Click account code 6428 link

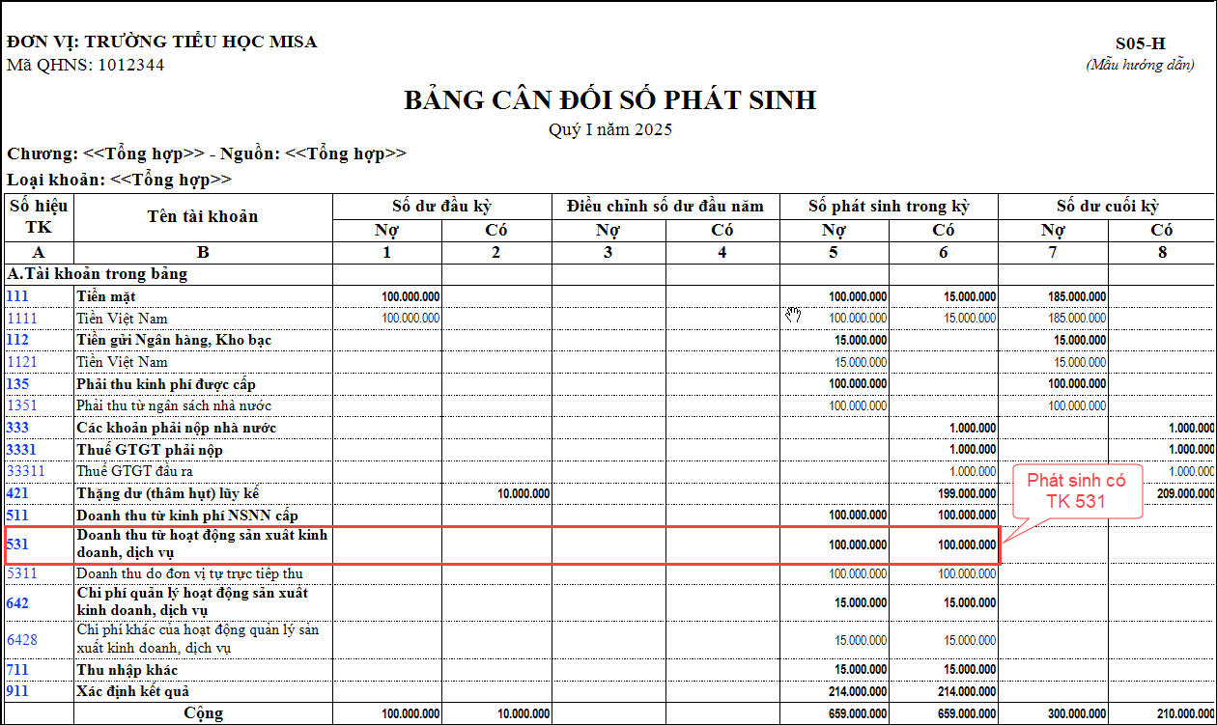pyautogui.click(x=22, y=639)
